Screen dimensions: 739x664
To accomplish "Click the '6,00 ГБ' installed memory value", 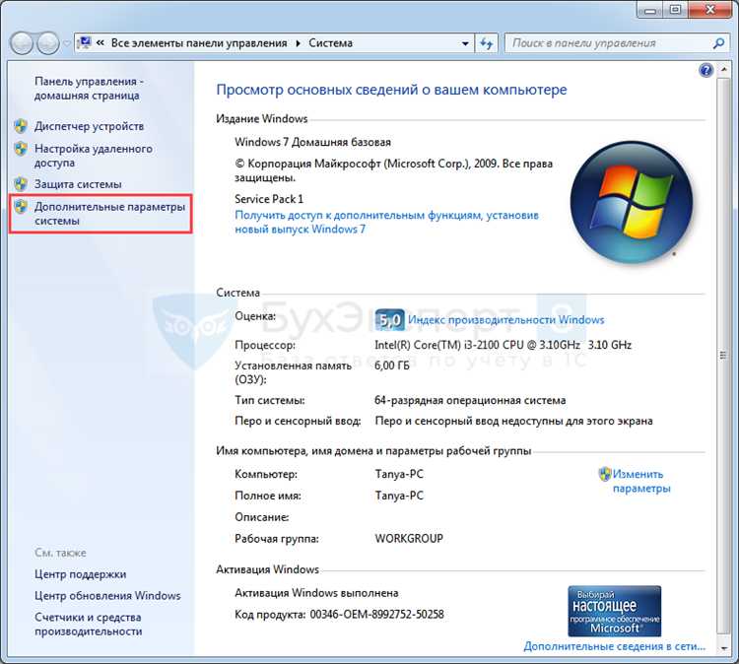I will tap(391, 365).
